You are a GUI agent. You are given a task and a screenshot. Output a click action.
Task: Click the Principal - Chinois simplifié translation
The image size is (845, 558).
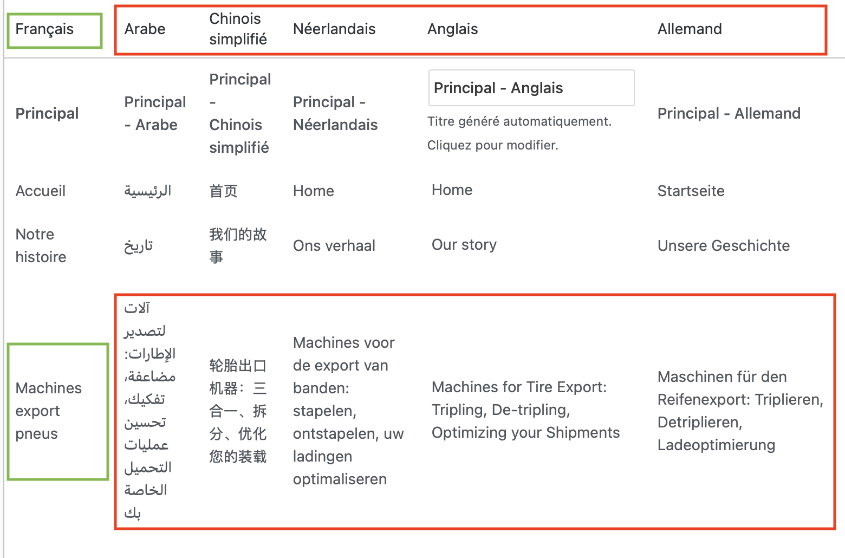coord(239,113)
